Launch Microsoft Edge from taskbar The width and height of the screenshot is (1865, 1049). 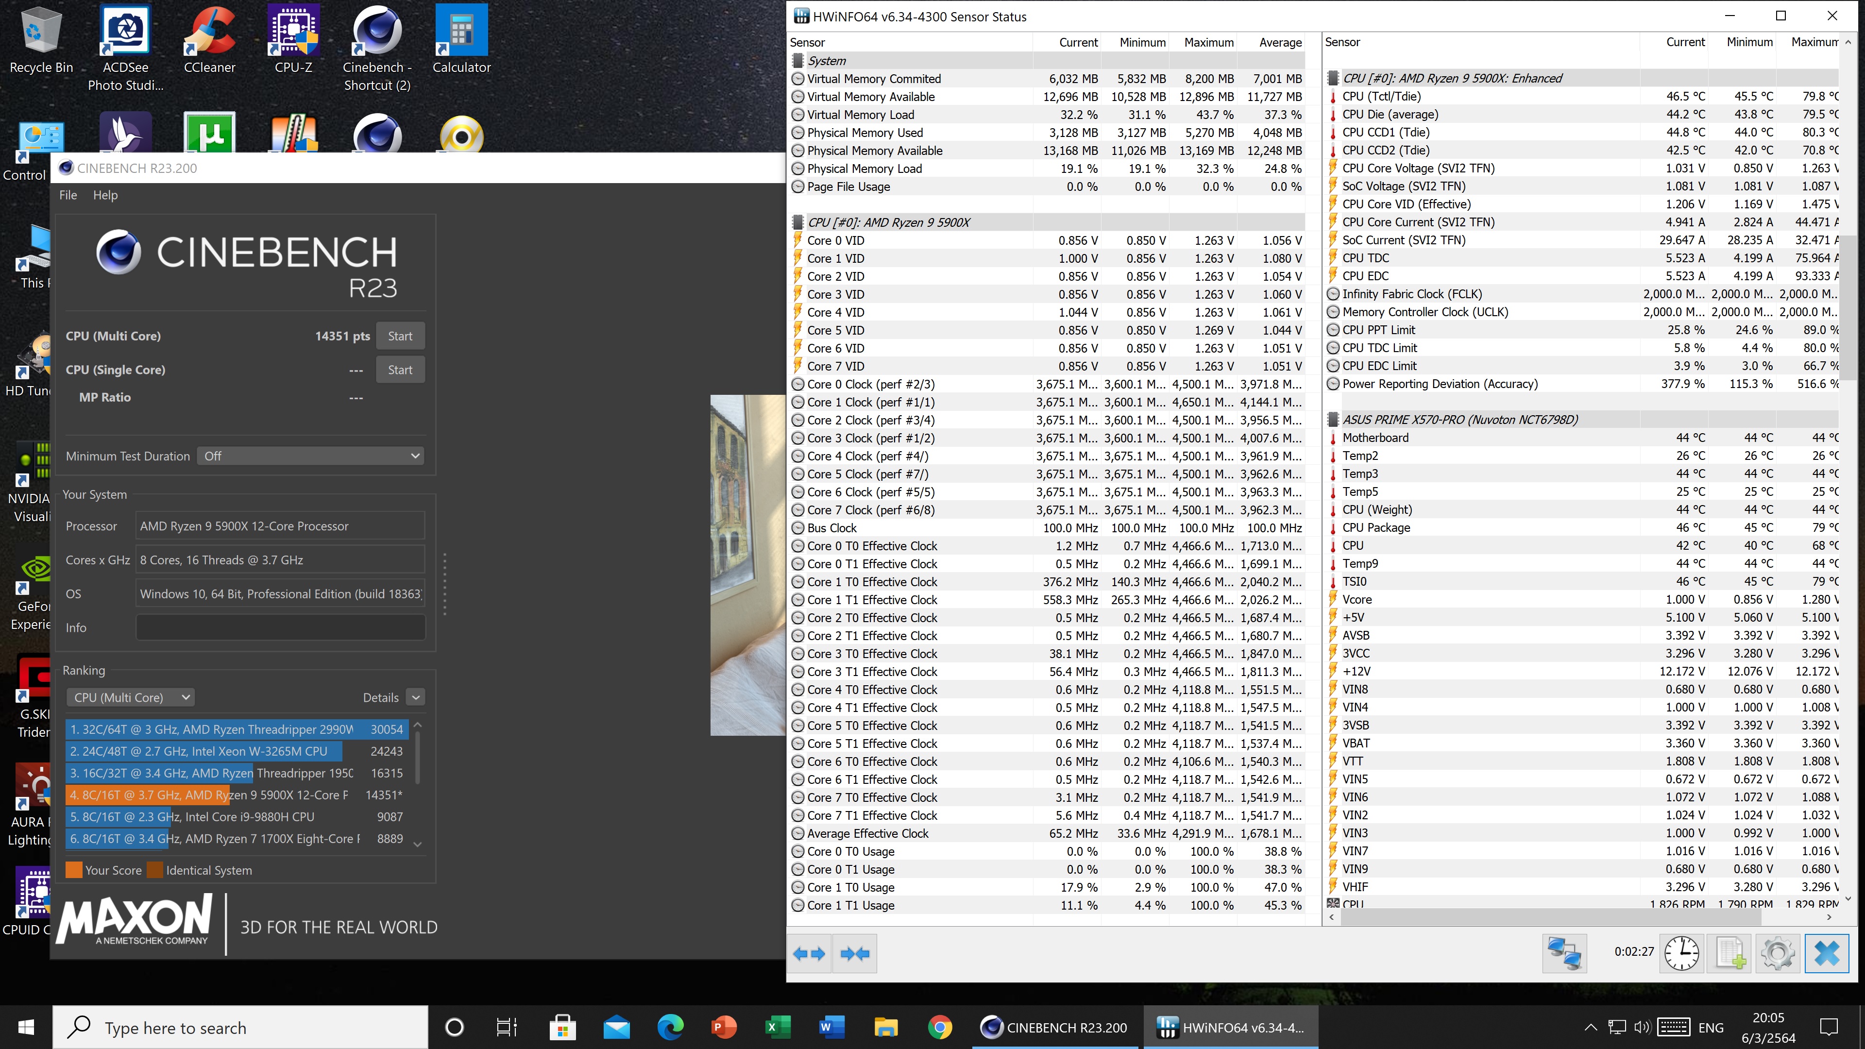(x=670, y=1027)
